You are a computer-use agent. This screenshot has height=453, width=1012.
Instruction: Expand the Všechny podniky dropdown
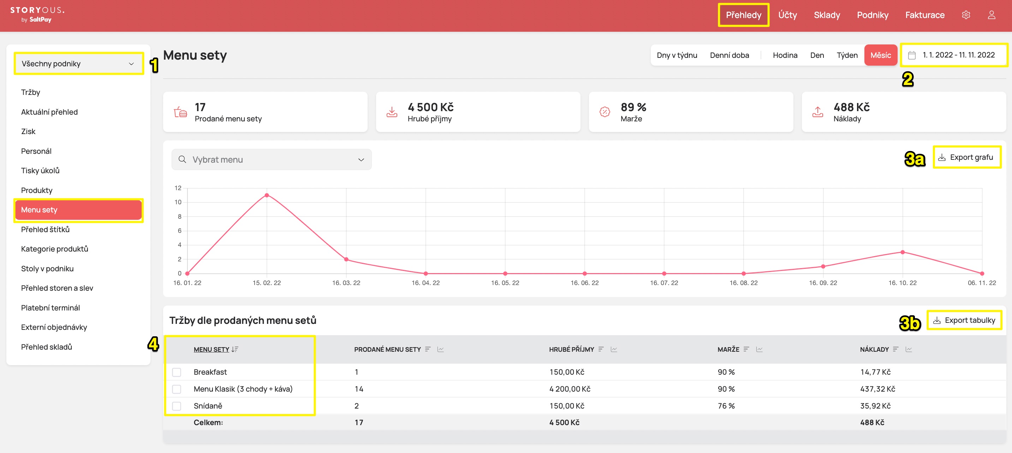[x=79, y=64]
